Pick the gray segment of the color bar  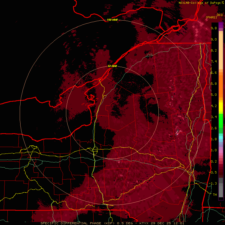click(x=221, y=187)
